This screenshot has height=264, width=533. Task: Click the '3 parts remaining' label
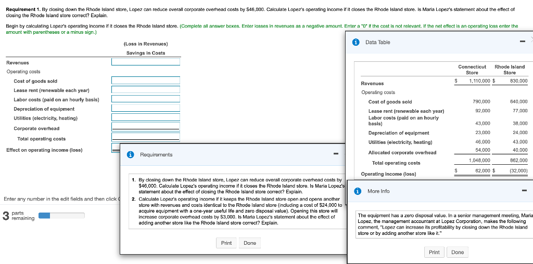[x=18, y=216]
